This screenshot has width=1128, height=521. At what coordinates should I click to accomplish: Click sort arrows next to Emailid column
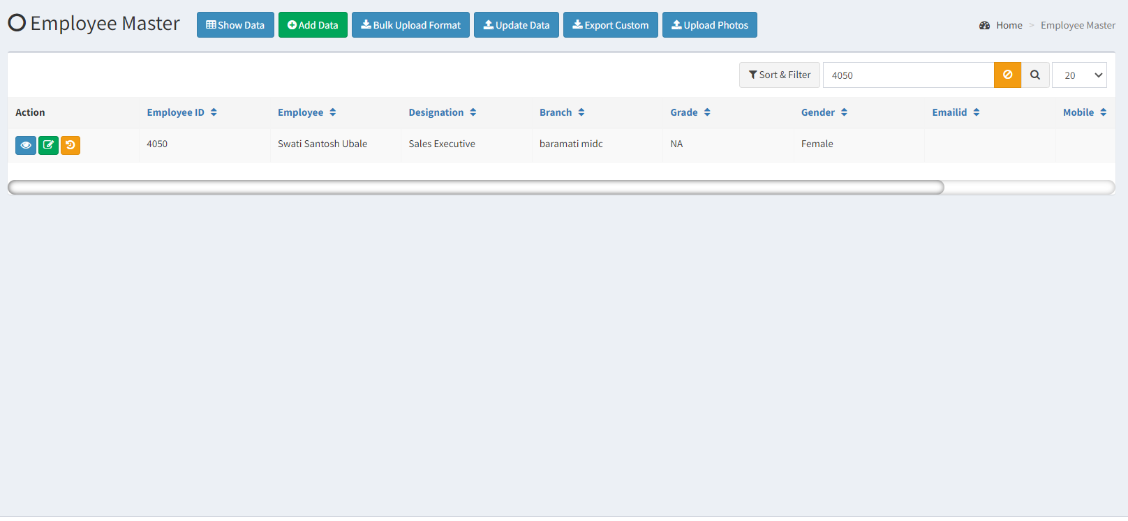pos(977,112)
